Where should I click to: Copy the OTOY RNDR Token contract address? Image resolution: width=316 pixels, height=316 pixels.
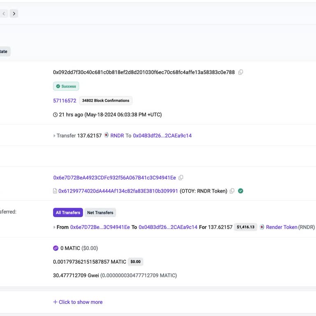tap(232, 191)
